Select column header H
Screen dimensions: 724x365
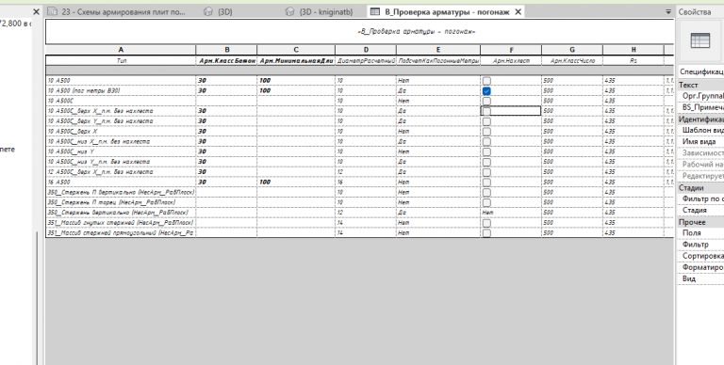click(633, 50)
